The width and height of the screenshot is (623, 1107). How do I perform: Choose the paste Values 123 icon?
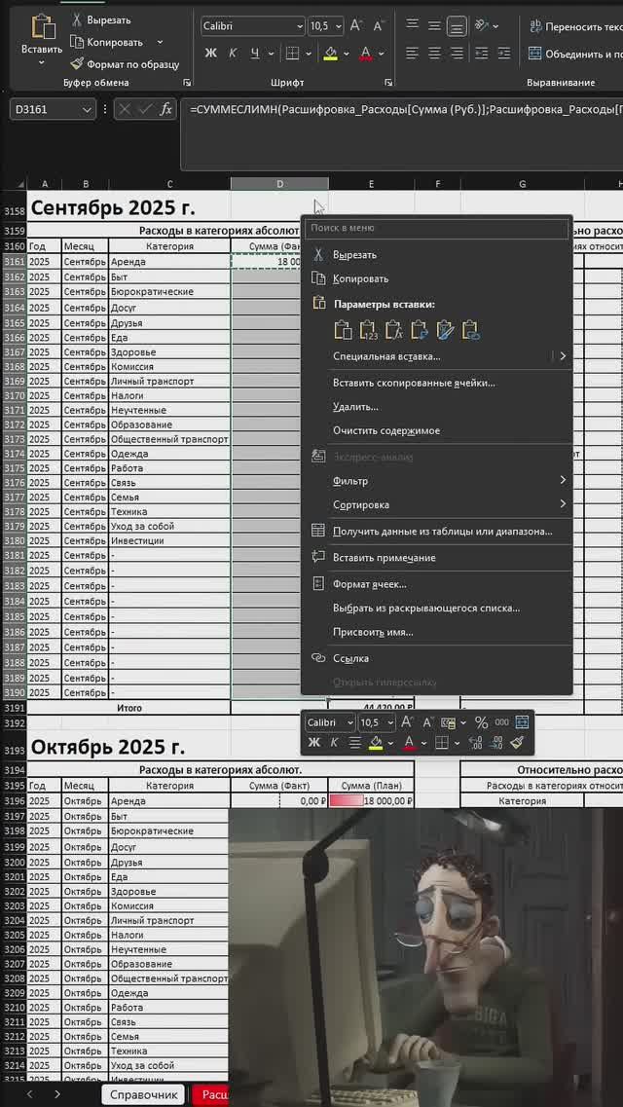tap(368, 330)
